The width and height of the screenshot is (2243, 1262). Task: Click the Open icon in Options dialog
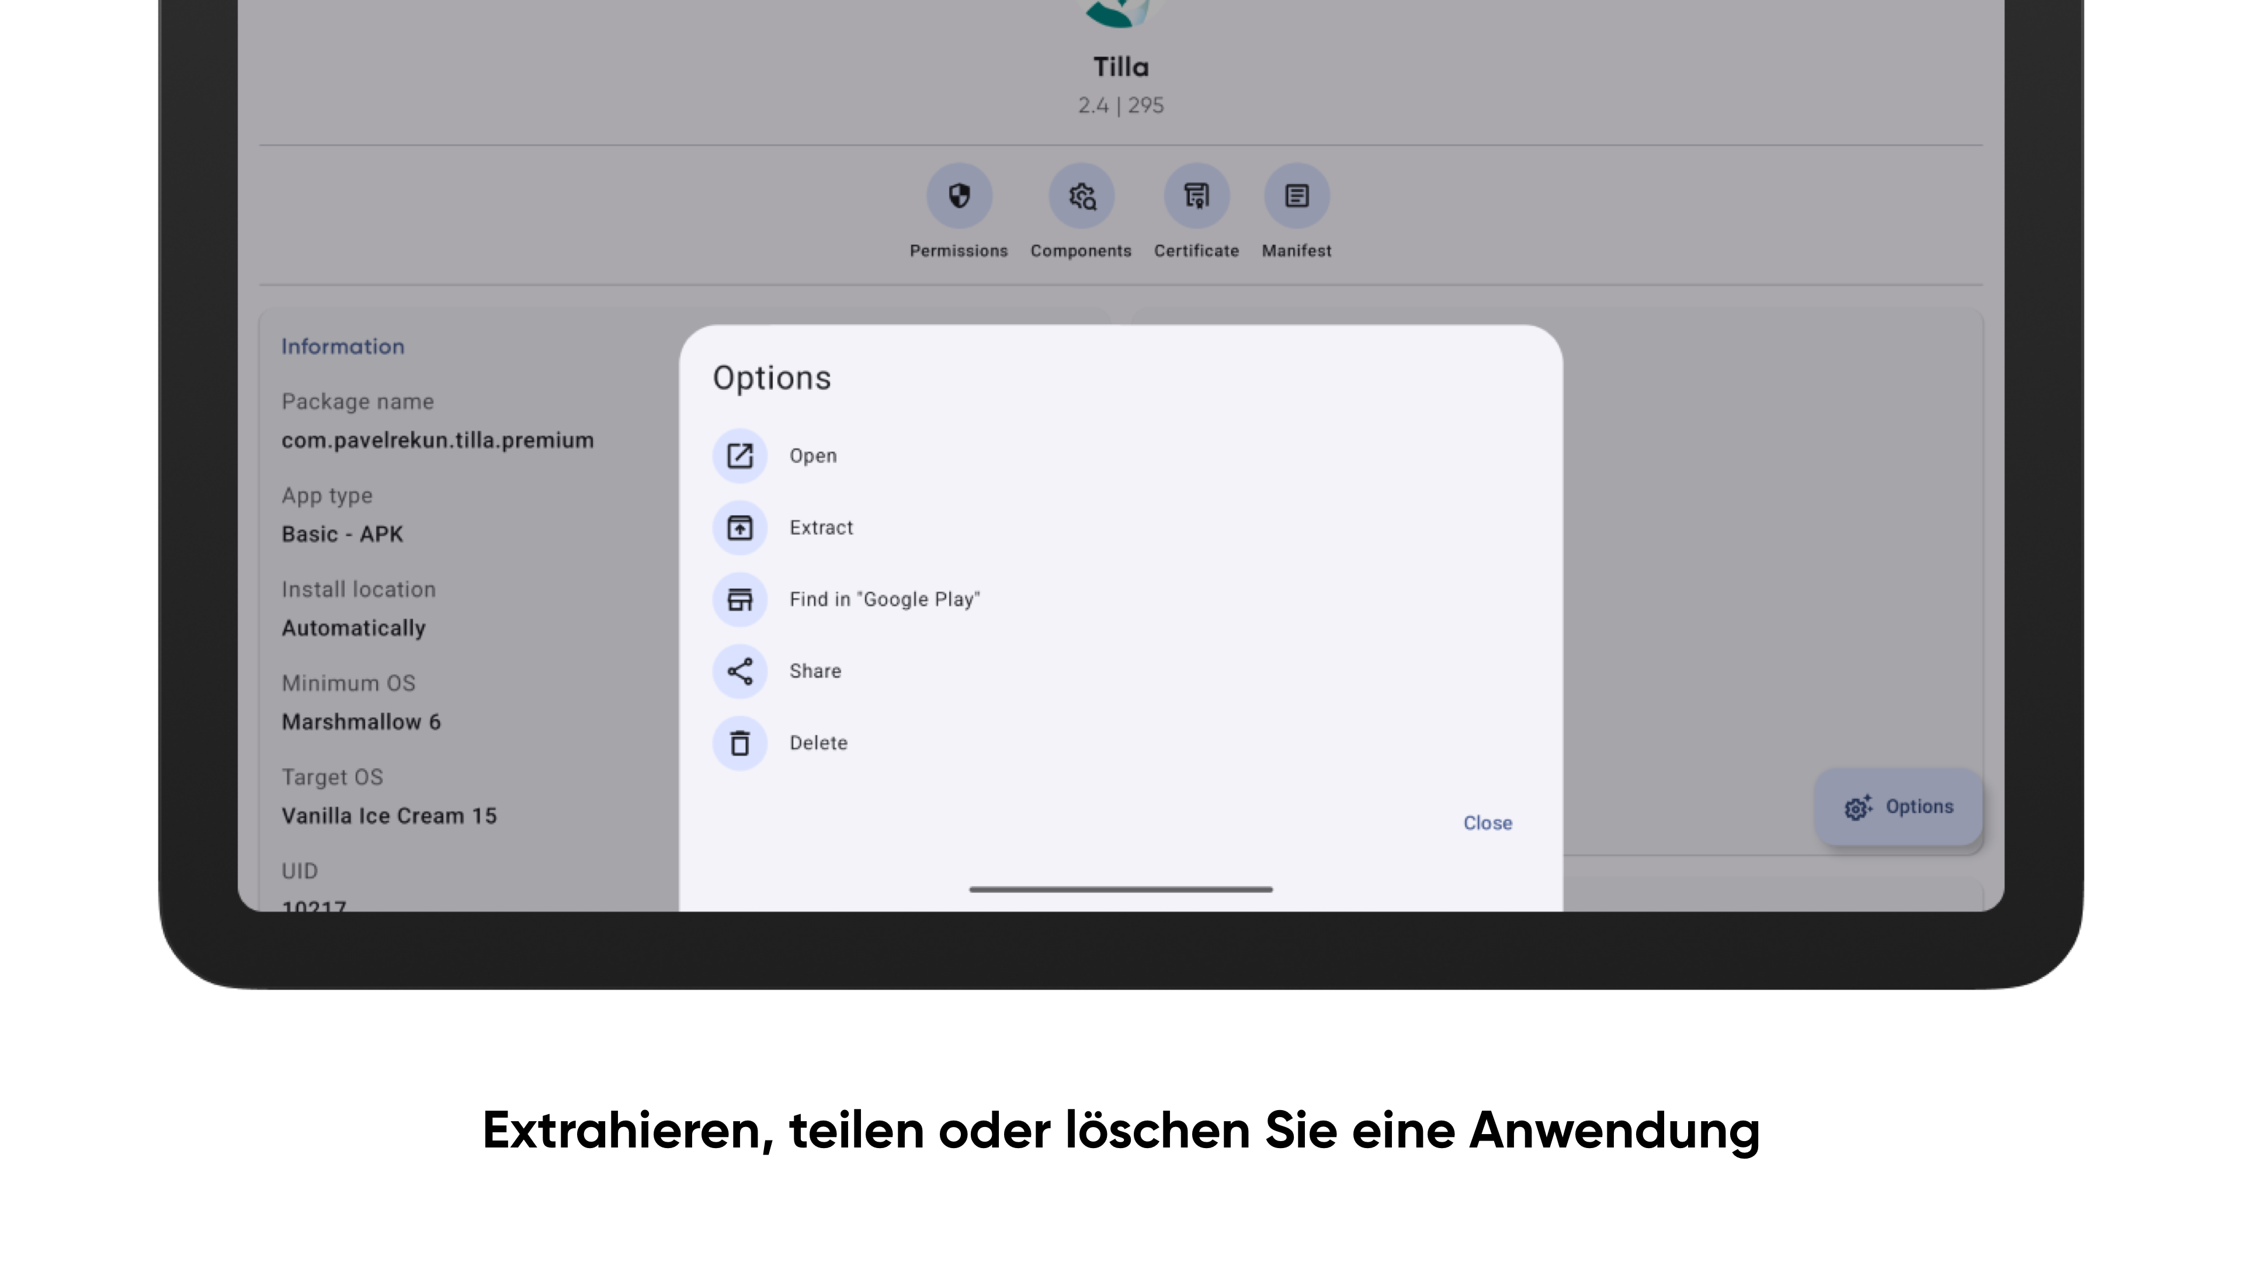pos(739,456)
